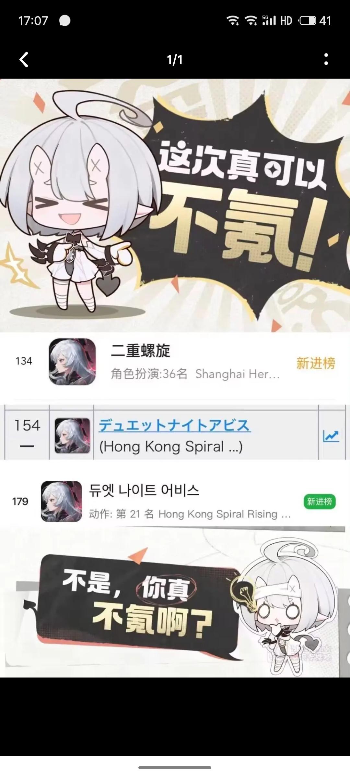Viewport: 350px width, 779px height.
Task: Tap the back arrow in the viewer
Action: [x=24, y=60]
